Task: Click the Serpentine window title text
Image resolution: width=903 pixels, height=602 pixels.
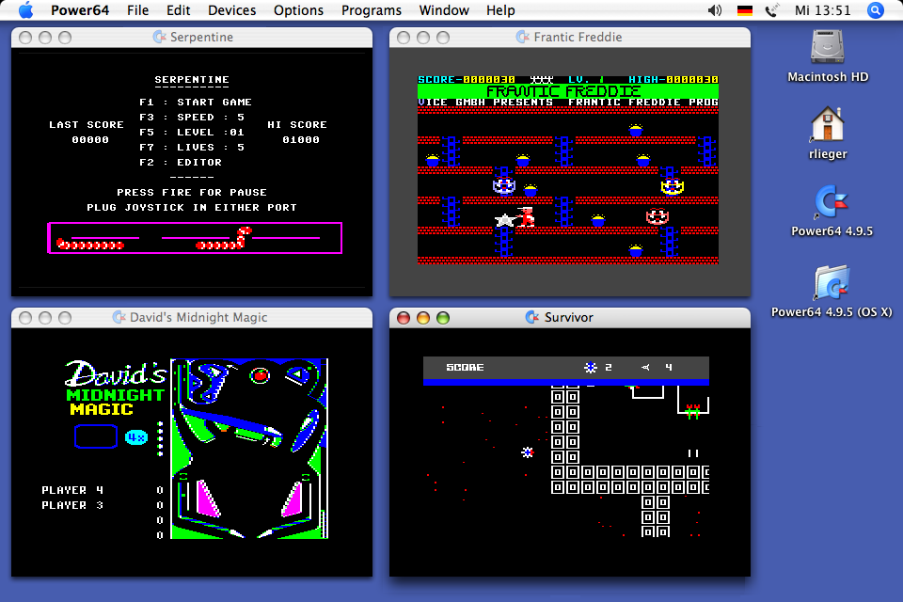Action: [201, 37]
